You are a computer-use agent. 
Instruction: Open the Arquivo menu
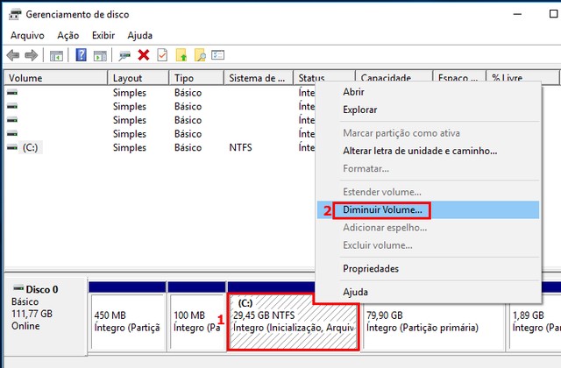click(27, 35)
